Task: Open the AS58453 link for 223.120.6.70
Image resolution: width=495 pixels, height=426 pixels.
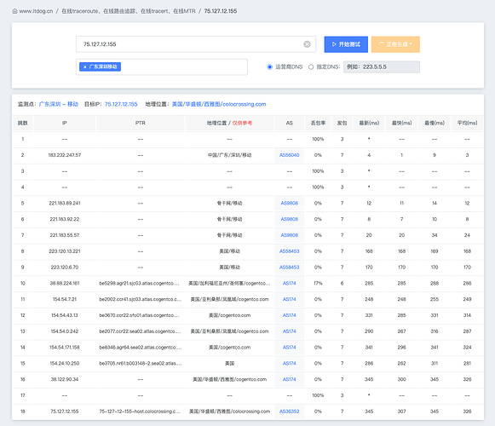Action: 289,268
